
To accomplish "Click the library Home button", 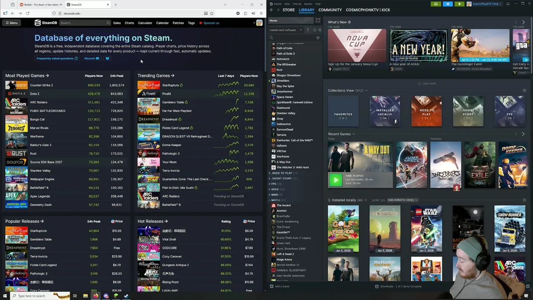I will 291,20.
